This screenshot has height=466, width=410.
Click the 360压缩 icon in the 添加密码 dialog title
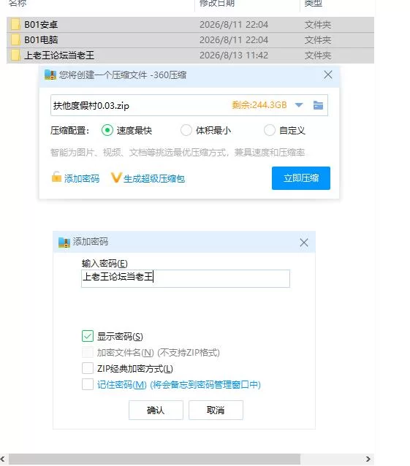64,242
